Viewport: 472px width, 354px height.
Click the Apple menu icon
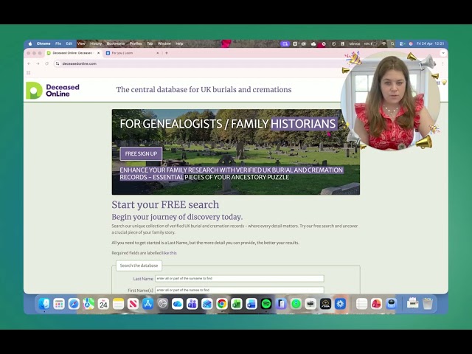tap(30, 44)
